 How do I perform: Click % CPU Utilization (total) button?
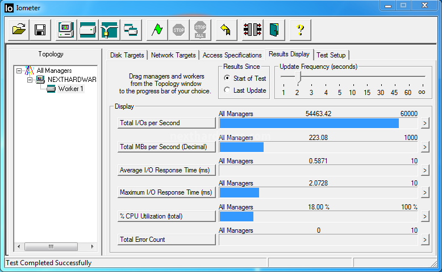tap(166, 216)
